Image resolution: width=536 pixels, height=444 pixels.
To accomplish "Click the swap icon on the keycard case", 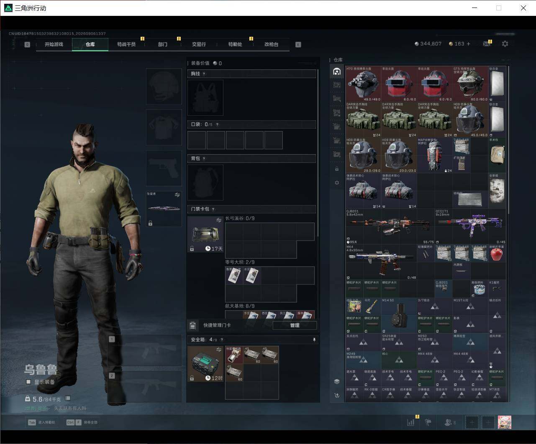I will (x=218, y=220).
